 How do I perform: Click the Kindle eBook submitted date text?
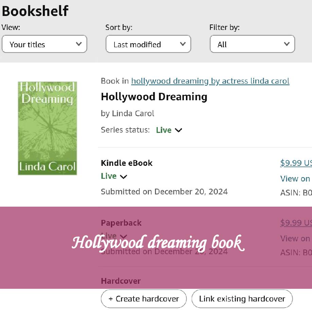click(164, 191)
